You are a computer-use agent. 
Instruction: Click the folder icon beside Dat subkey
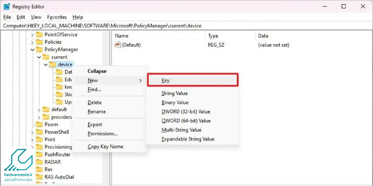59,72
